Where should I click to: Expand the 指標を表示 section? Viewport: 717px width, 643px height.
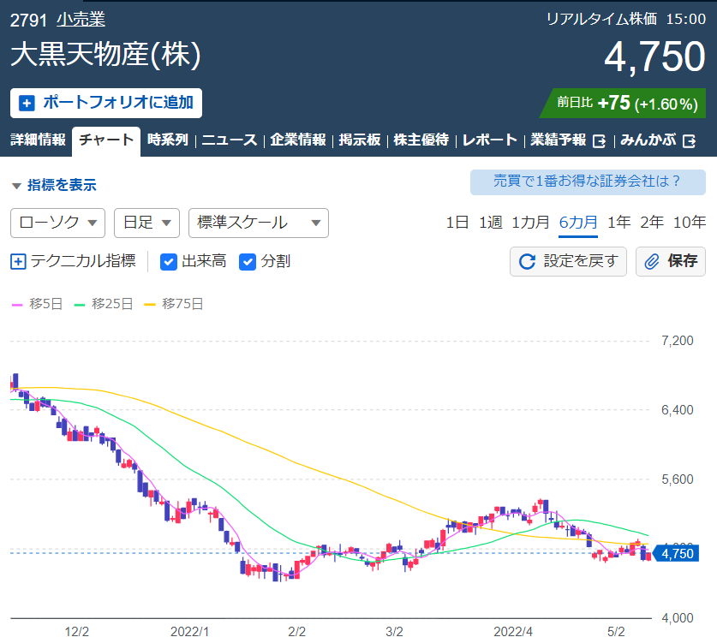[54, 185]
